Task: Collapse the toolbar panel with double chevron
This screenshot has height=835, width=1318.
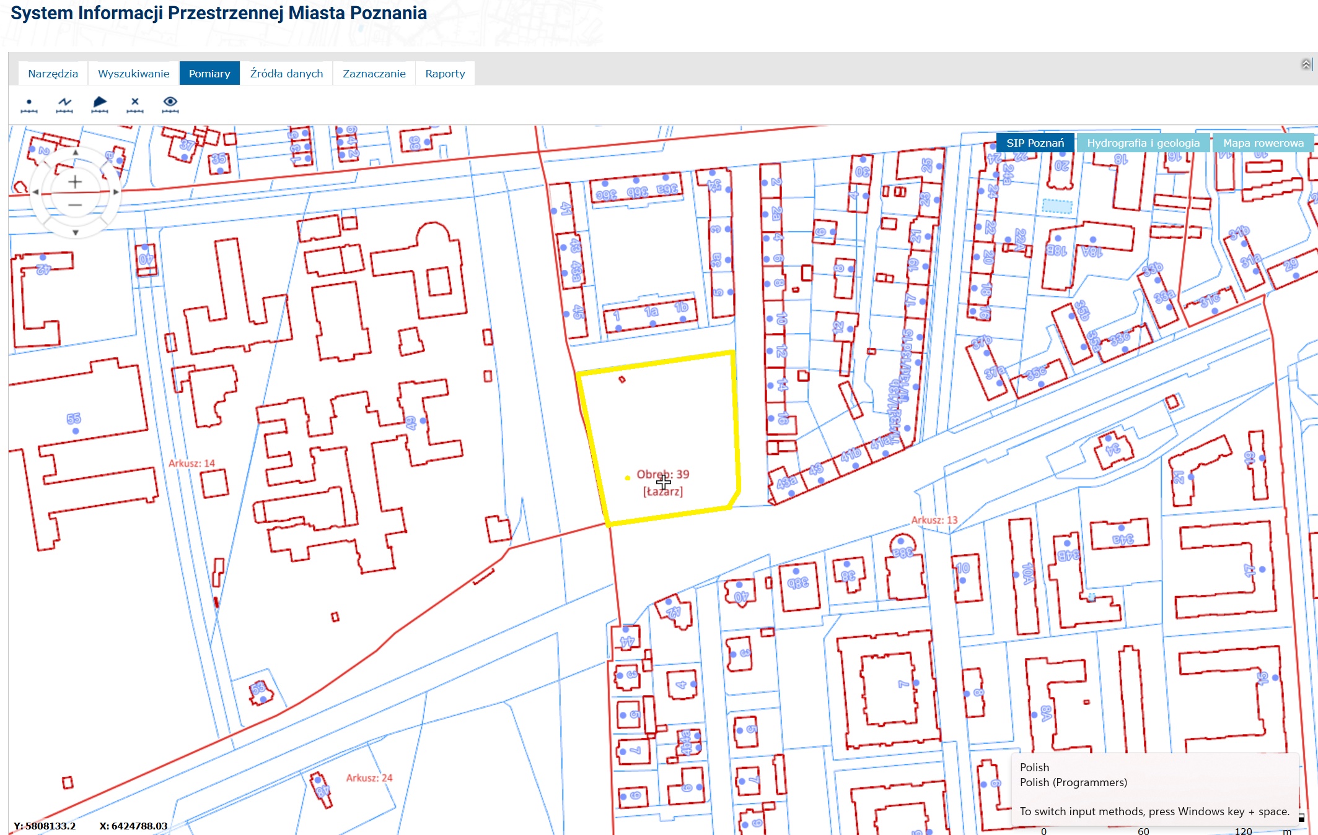Action: coord(1306,64)
